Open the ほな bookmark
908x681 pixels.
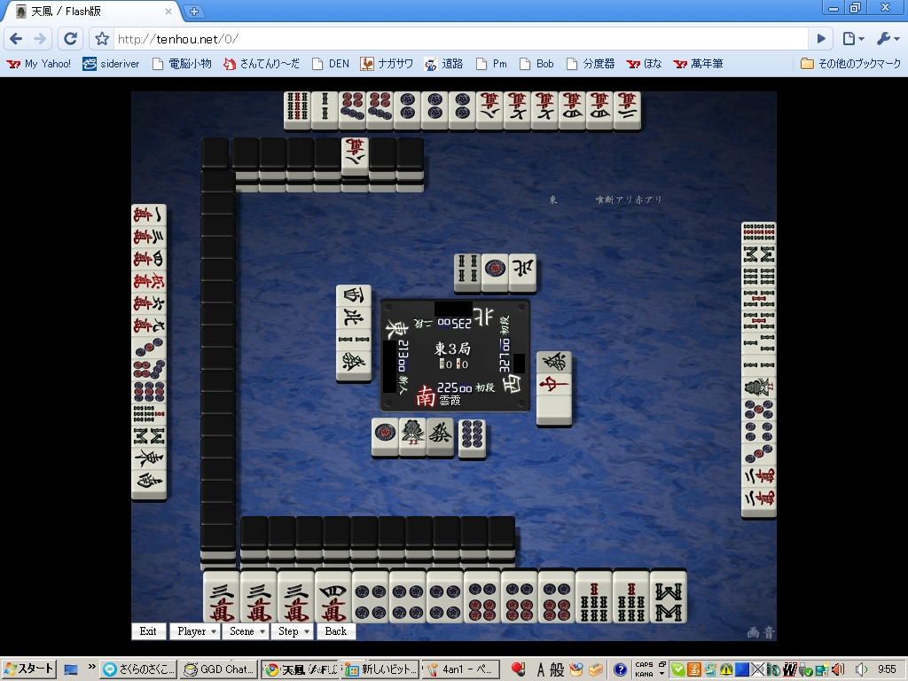[644, 64]
